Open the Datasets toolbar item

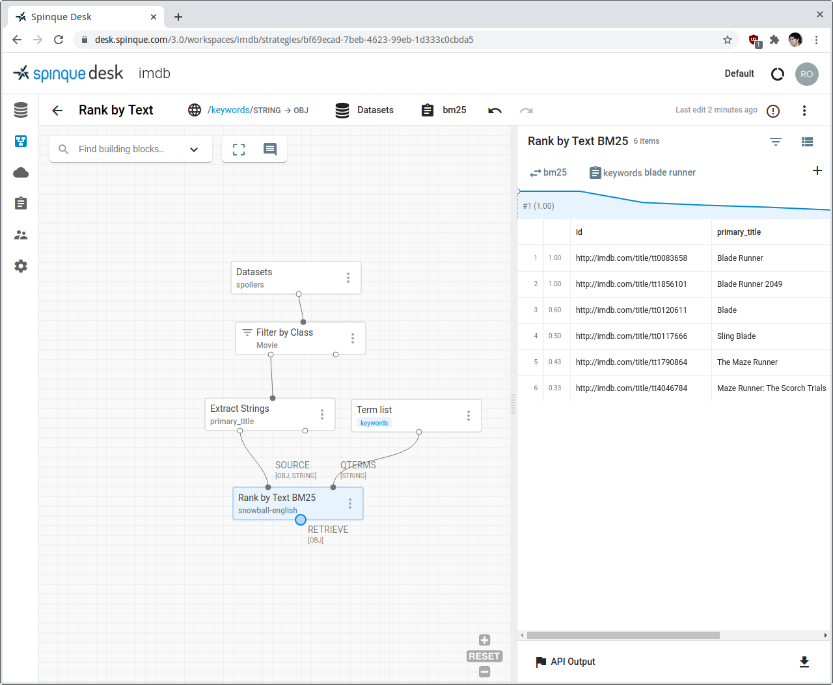point(364,111)
